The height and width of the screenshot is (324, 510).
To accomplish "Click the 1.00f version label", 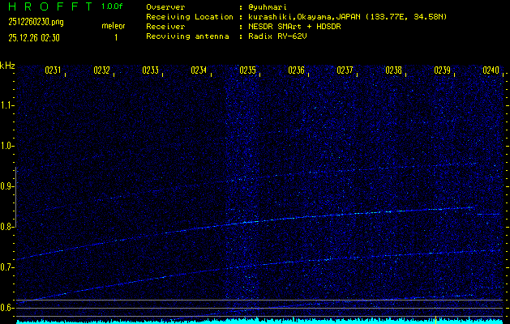I will (x=113, y=6).
